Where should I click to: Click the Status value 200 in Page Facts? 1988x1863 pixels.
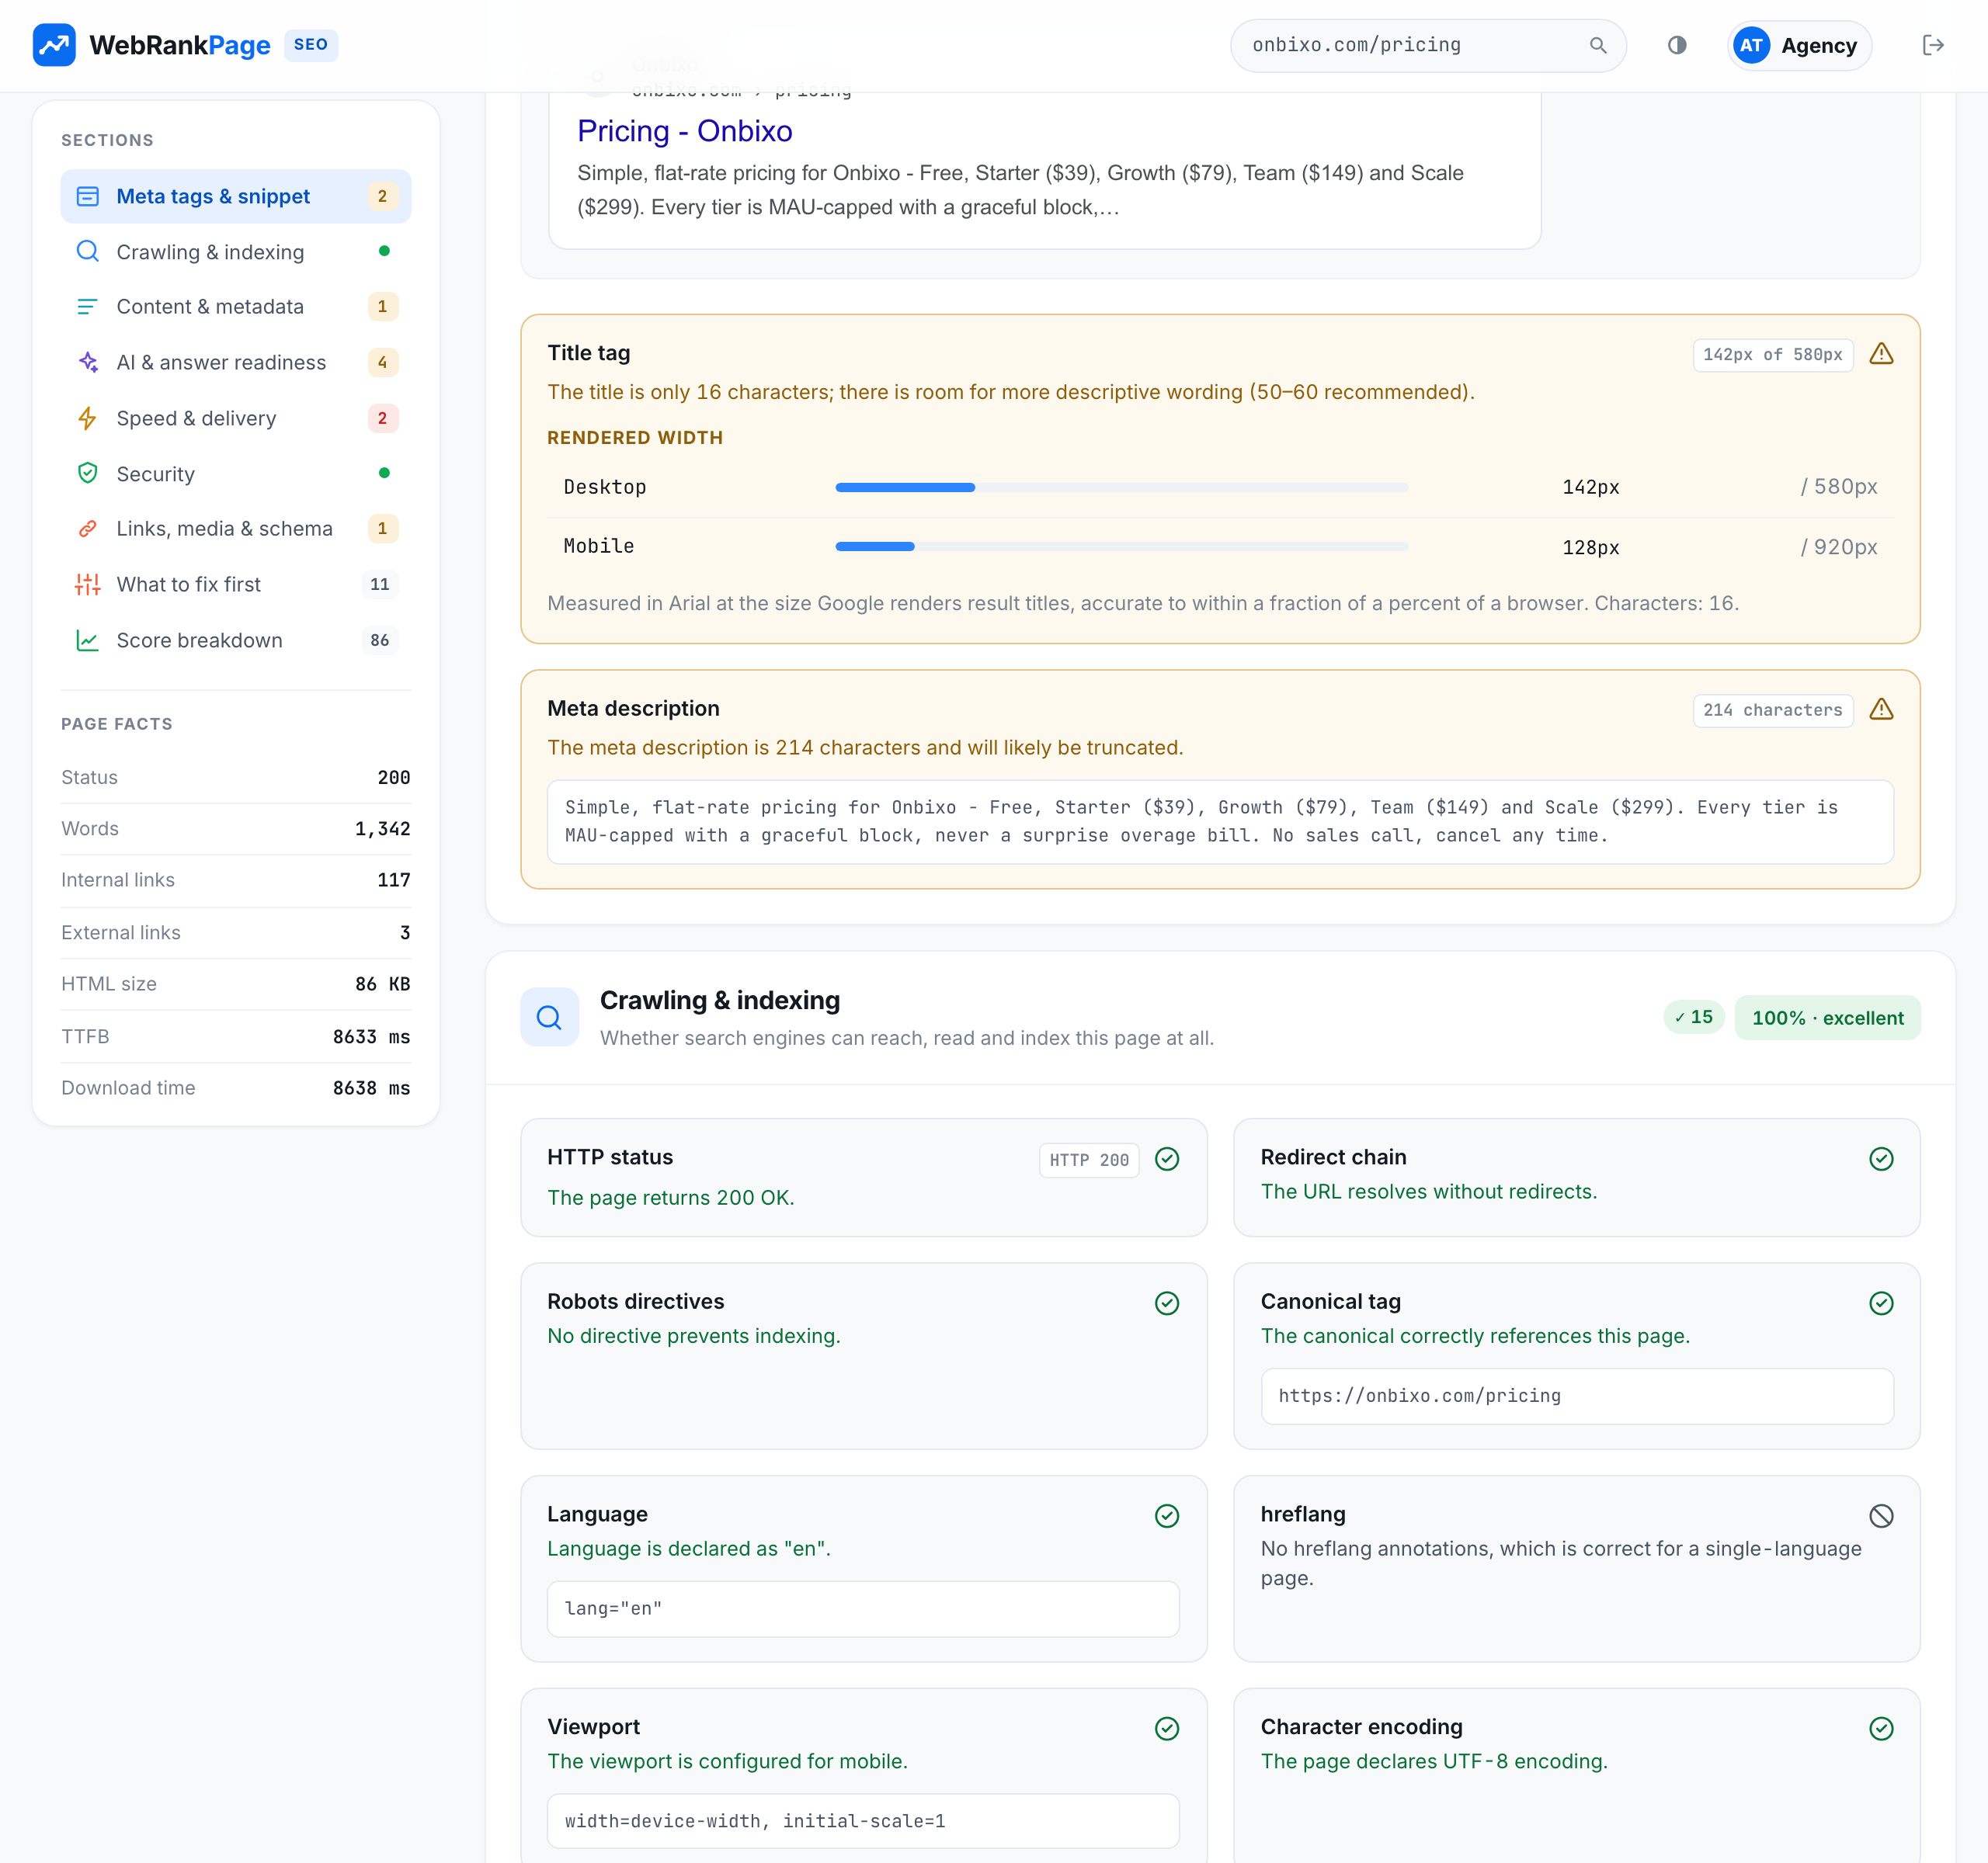coord(393,778)
